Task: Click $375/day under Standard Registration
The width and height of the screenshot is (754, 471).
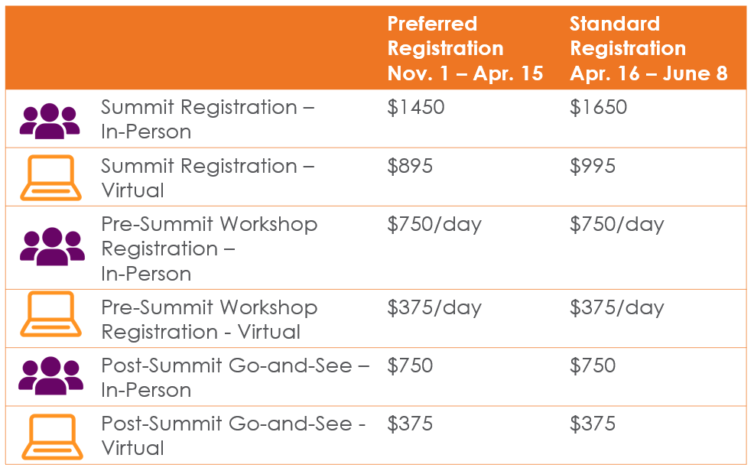Action: tap(617, 307)
